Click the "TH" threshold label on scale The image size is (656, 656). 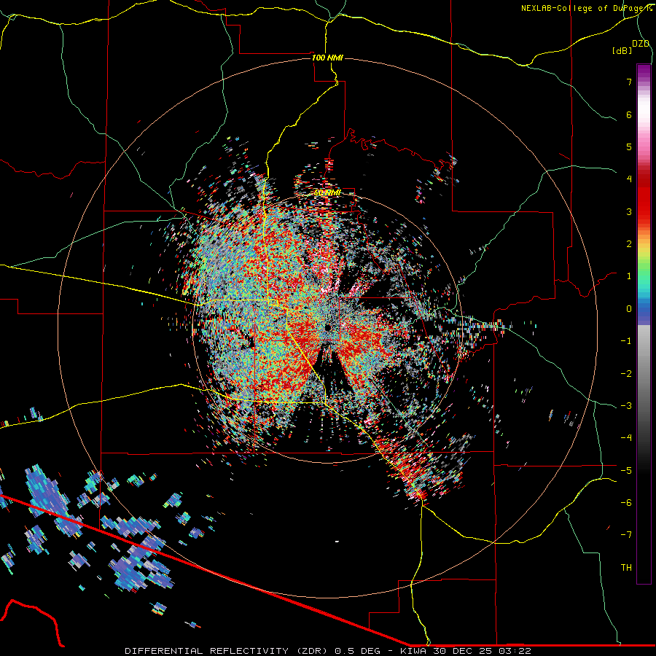tap(626, 568)
